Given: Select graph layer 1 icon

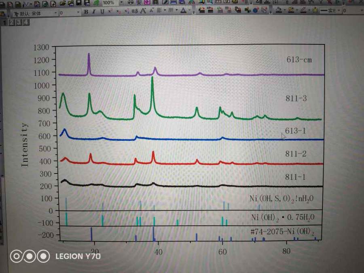Looking at the screenshot, I should click(x=4, y=23).
